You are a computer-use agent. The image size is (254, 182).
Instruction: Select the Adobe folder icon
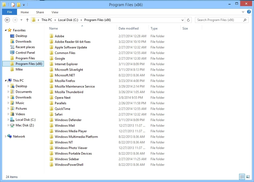pos(51,36)
